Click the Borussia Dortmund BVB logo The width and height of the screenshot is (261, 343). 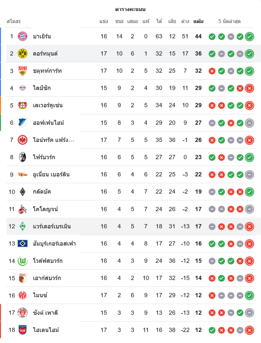tap(23, 54)
